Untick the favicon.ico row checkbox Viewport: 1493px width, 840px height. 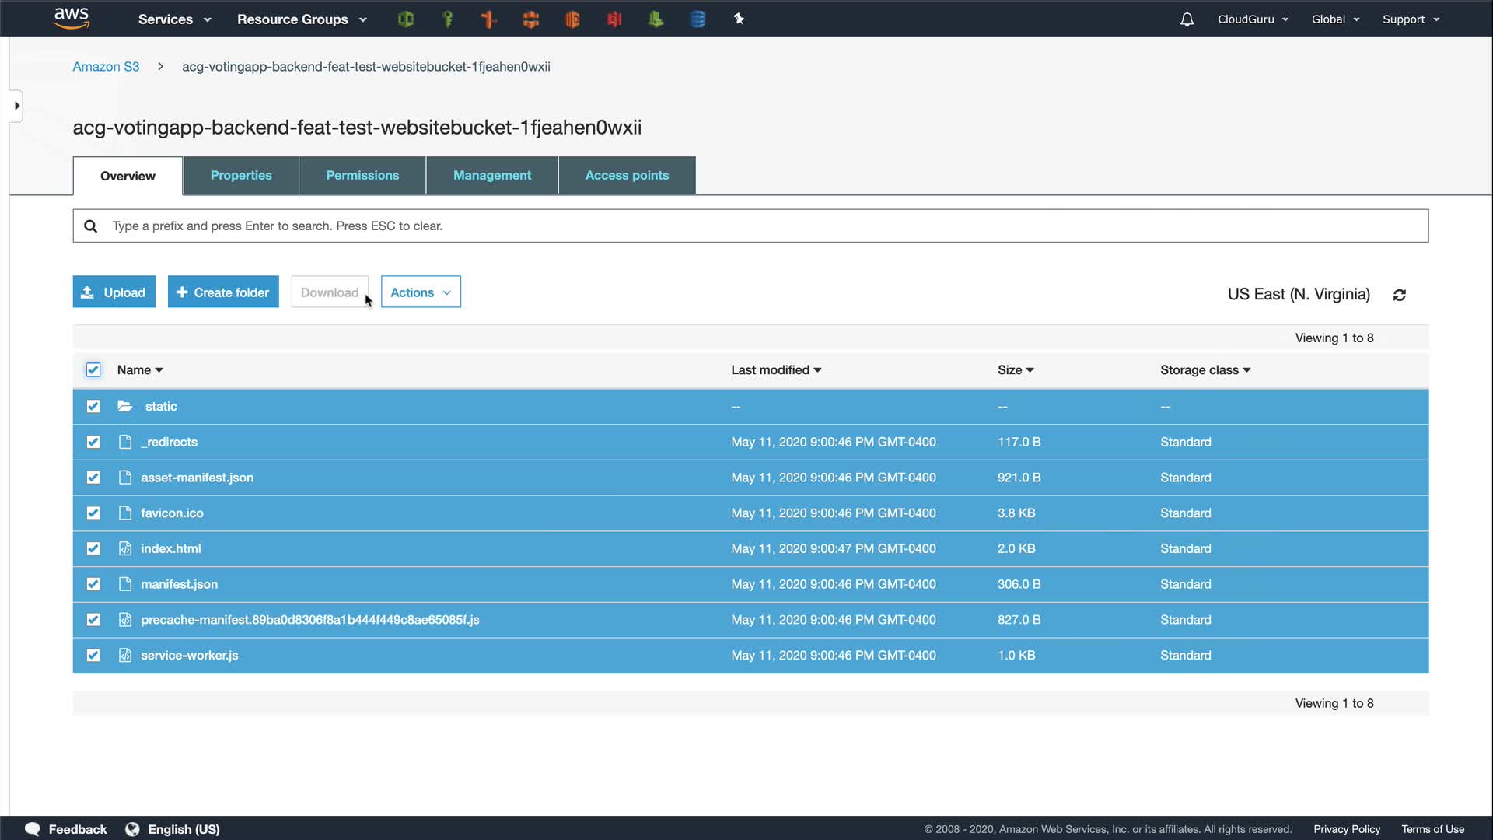coord(93,513)
